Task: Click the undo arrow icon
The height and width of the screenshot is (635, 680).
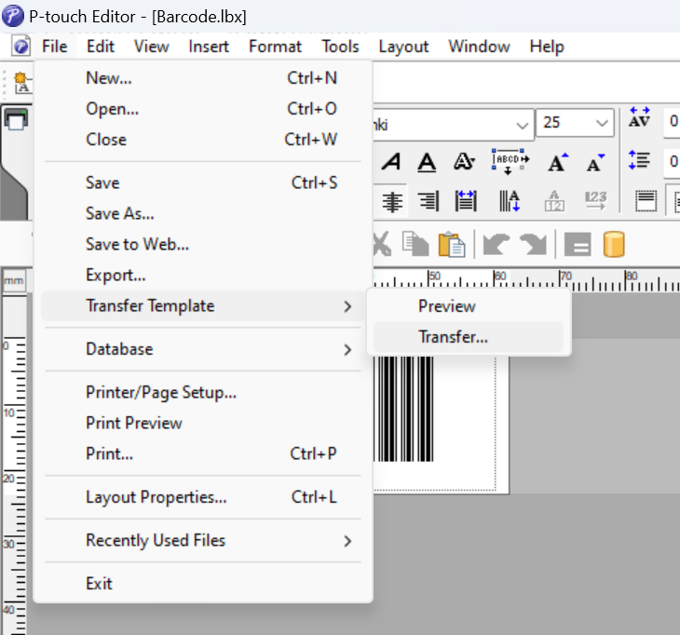Action: [x=496, y=245]
